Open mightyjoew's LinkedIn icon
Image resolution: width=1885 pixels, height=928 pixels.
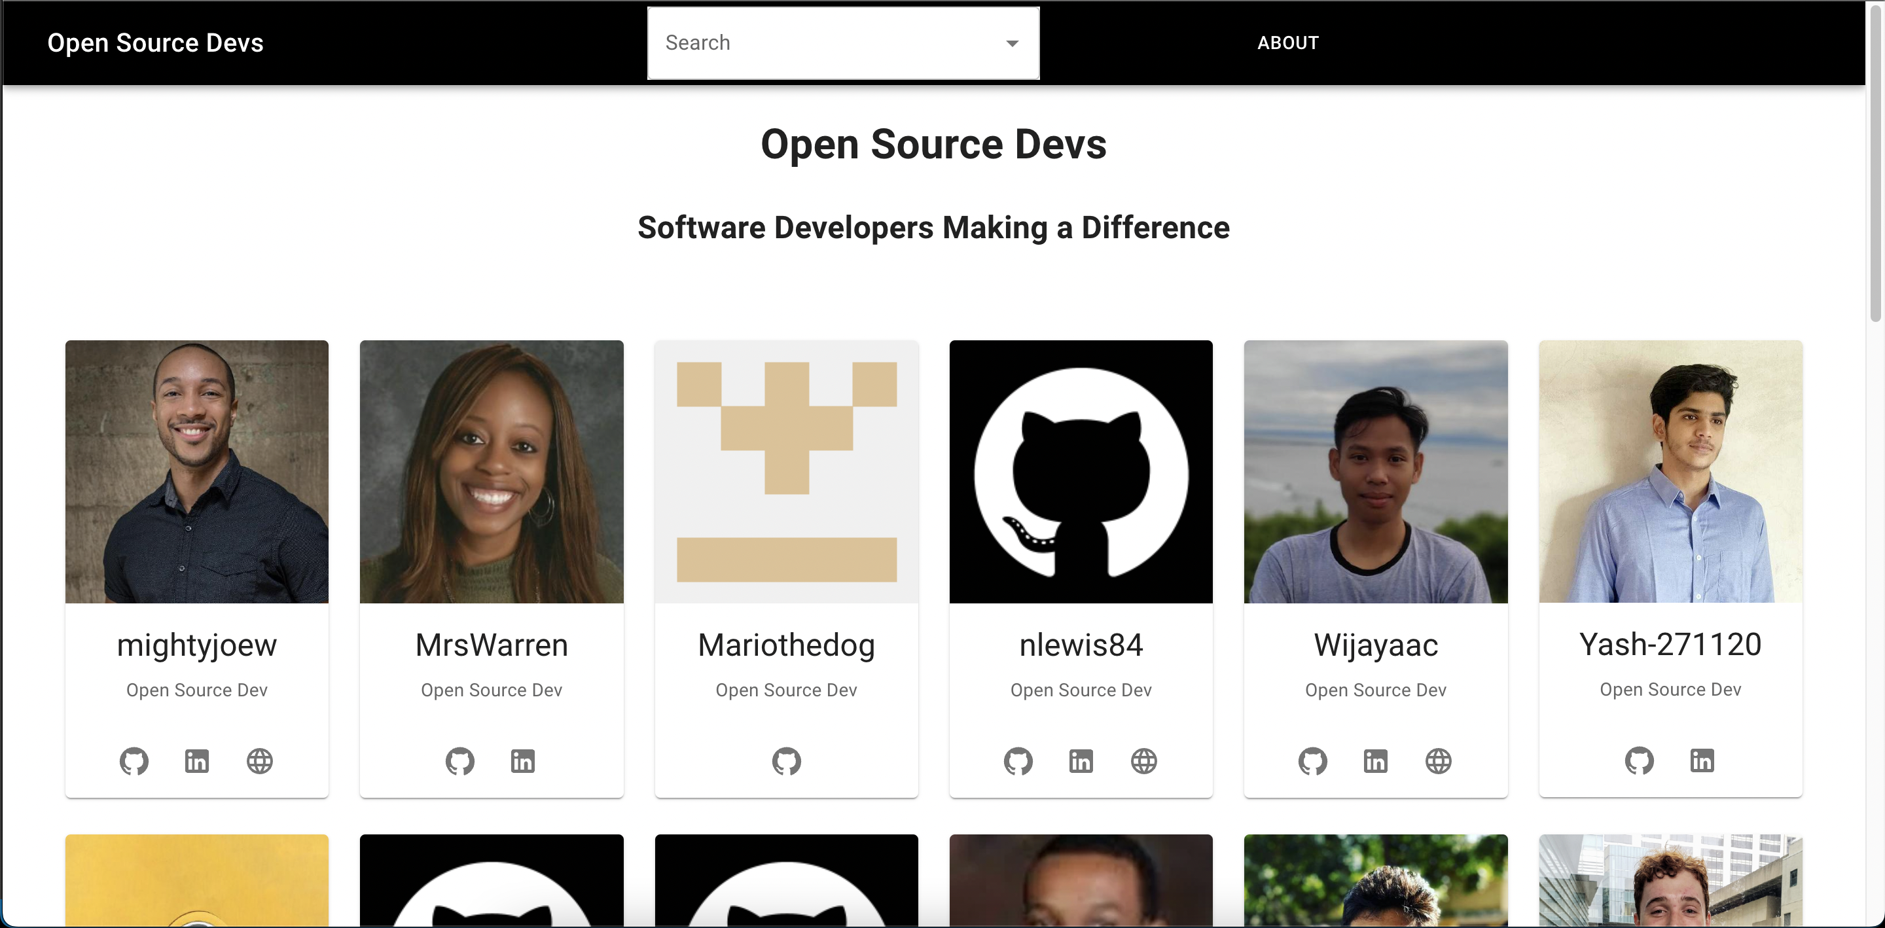pyautogui.click(x=197, y=761)
